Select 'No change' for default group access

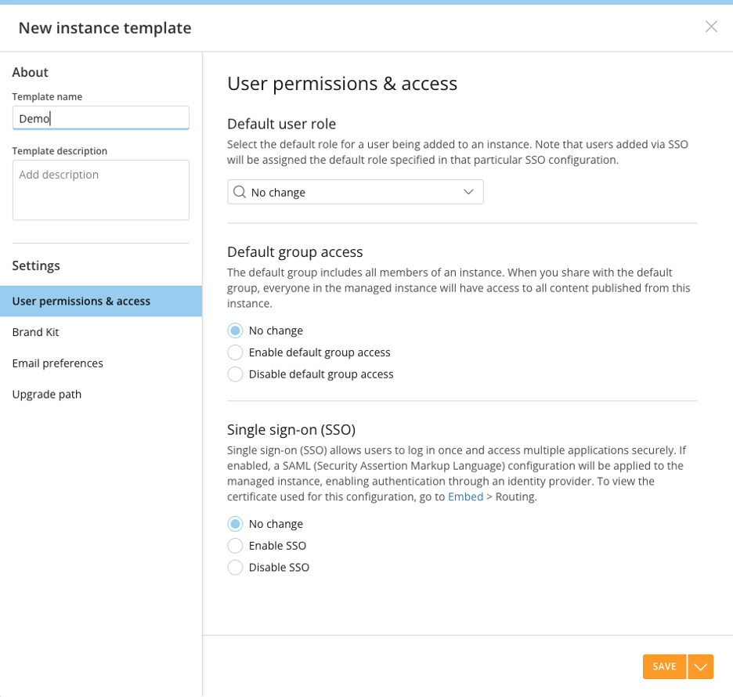235,330
